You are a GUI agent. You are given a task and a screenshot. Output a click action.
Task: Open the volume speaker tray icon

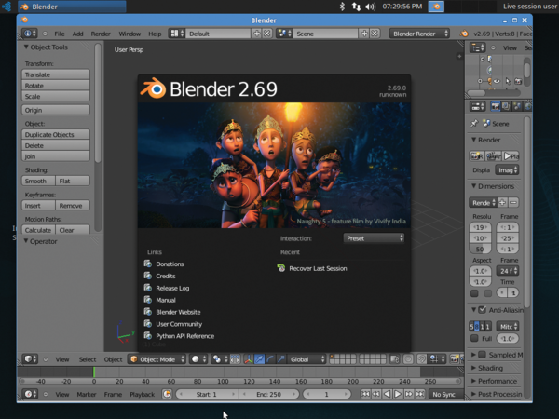pos(371,7)
